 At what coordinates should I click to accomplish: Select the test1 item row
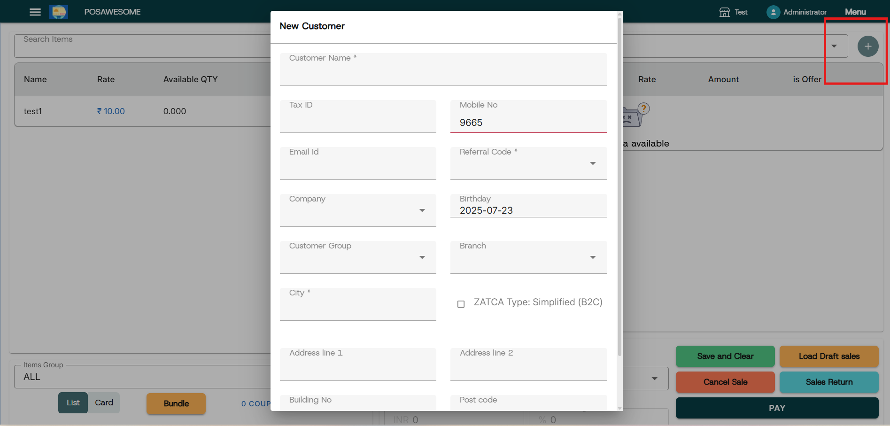click(x=142, y=111)
